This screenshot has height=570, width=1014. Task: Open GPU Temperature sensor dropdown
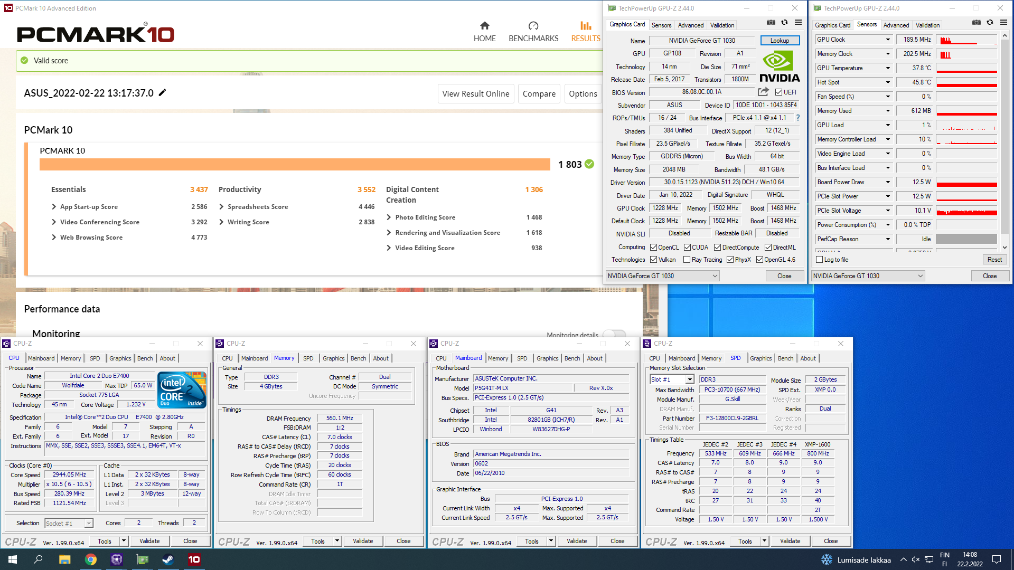[888, 68]
